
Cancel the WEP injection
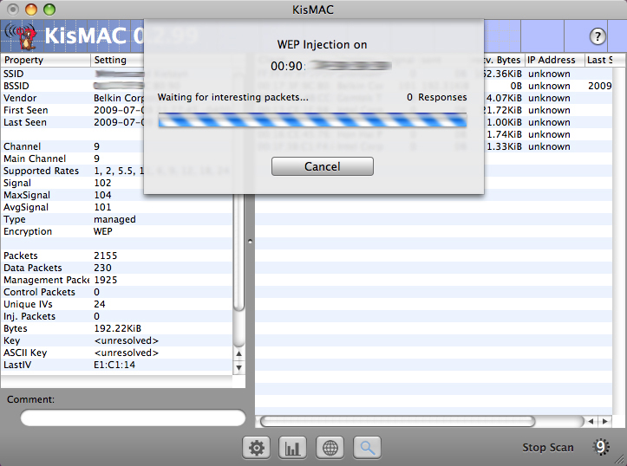pyautogui.click(x=323, y=166)
